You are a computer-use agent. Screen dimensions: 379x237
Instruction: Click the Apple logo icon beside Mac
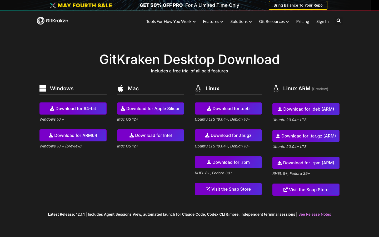tap(120, 88)
